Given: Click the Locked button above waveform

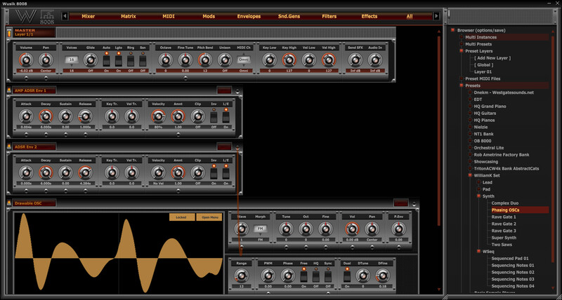Looking at the screenshot, I should click(182, 217).
